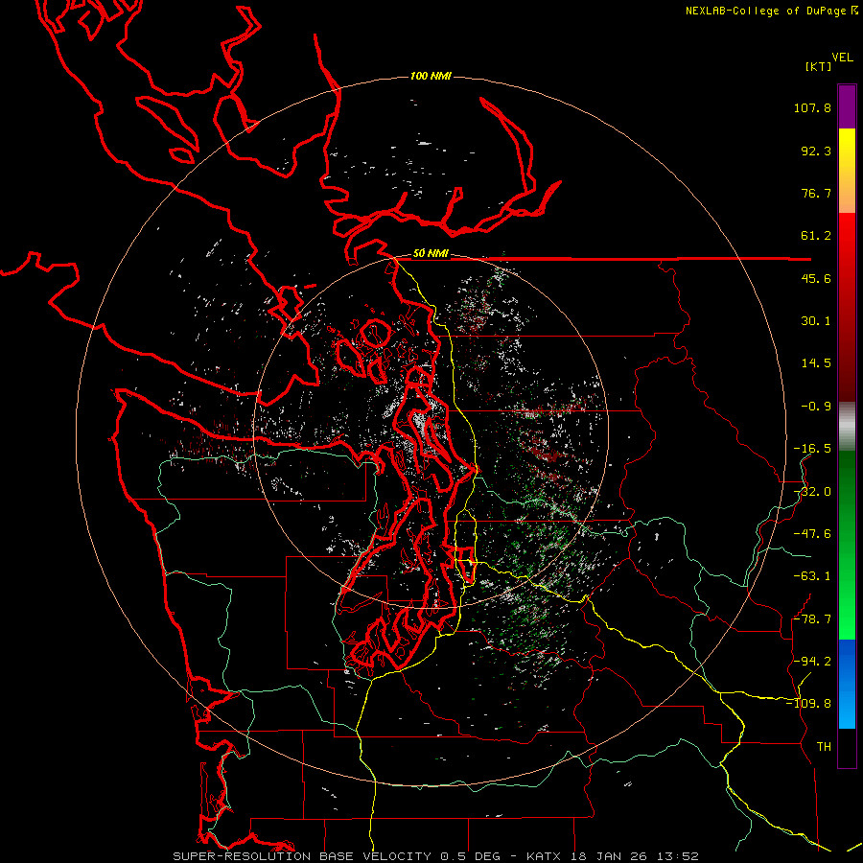The width and height of the screenshot is (863, 863).
Task: Click the 14.5 velocity scale value
Action: click(816, 363)
